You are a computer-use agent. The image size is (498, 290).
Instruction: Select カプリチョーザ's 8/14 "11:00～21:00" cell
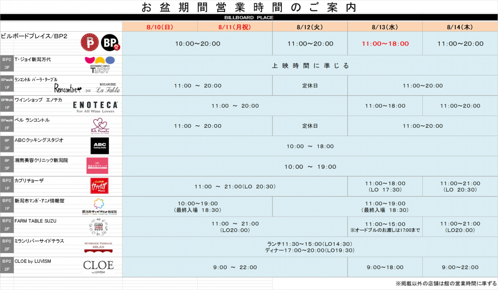point(460,187)
